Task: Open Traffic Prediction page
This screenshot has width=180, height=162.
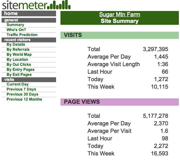Action: pyautogui.click(x=22, y=35)
